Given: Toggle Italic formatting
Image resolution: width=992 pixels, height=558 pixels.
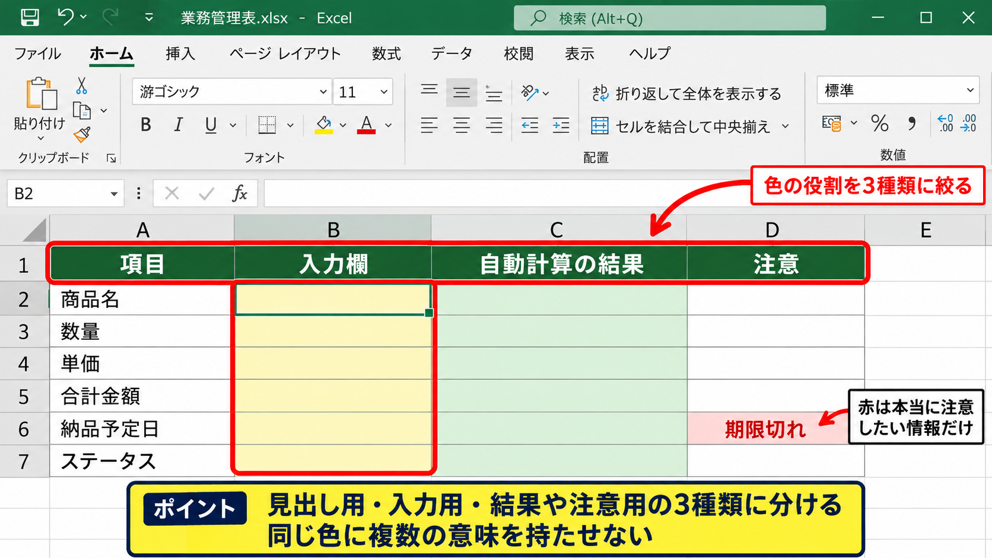Looking at the screenshot, I should coord(178,125).
